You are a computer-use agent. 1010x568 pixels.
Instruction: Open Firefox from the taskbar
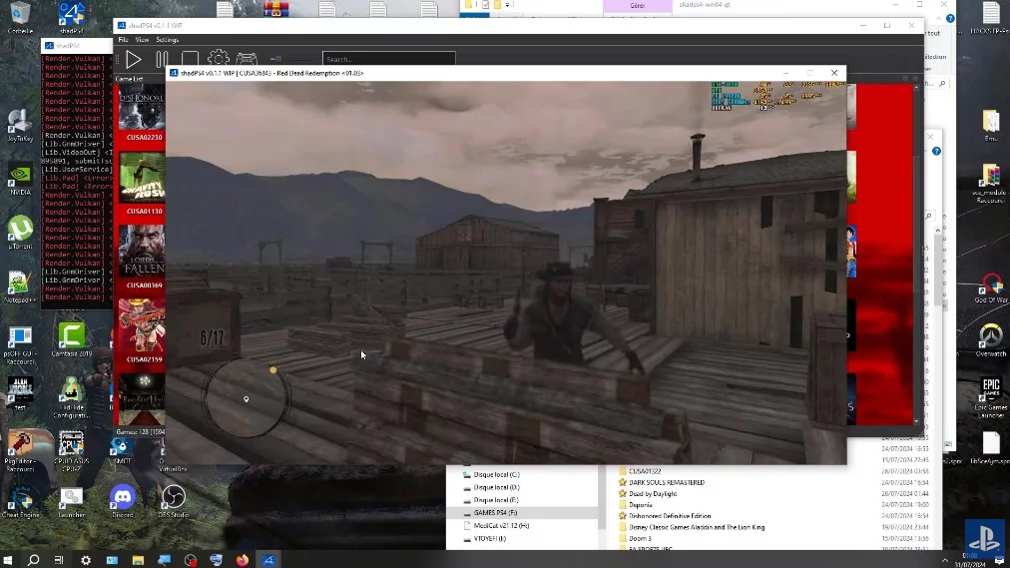coord(243,560)
